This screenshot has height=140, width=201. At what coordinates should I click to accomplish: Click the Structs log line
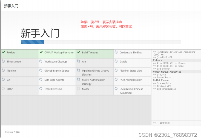pos(159,75)
